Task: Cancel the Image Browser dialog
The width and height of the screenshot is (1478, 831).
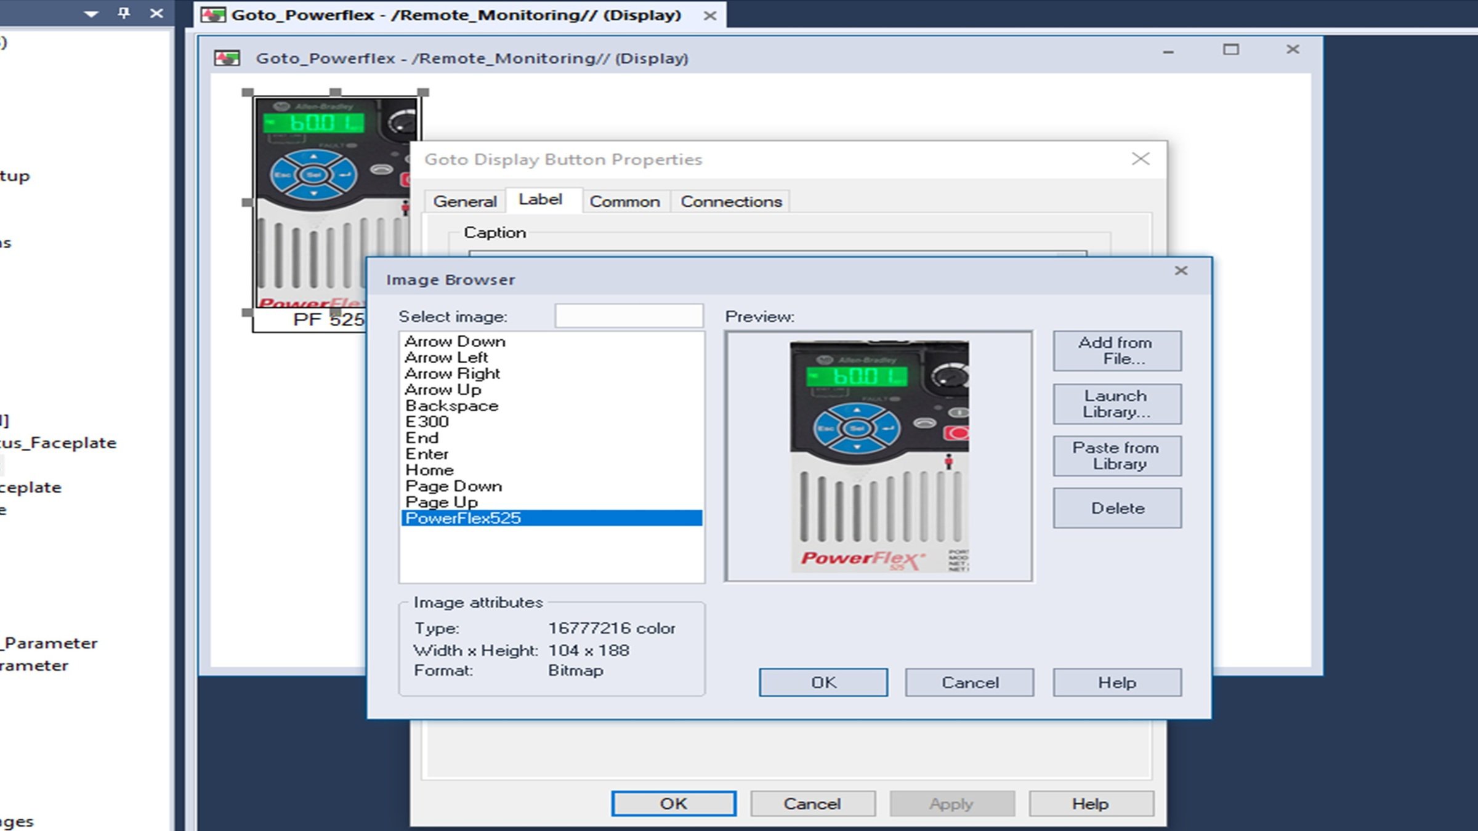Action: click(x=969, y=682)
